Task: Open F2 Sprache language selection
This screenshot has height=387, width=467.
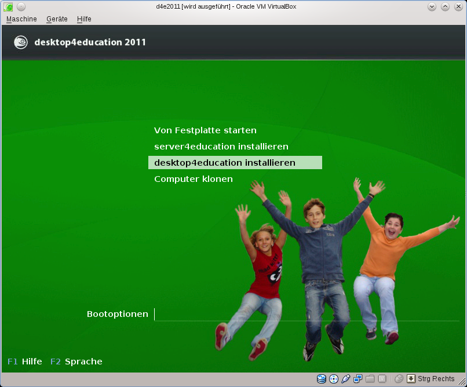Action: [76, 362]
